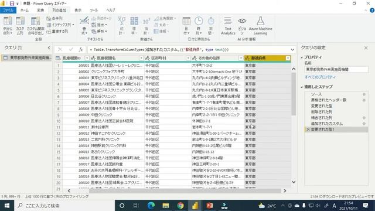Click the query name input field
The height and width of the screenshot is (211, 375).
click(336, 69)
